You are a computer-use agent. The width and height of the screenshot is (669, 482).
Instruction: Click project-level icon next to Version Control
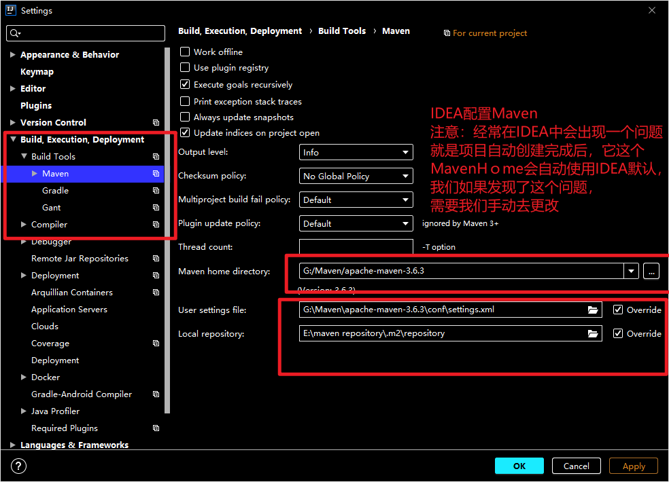coord(156,123)
